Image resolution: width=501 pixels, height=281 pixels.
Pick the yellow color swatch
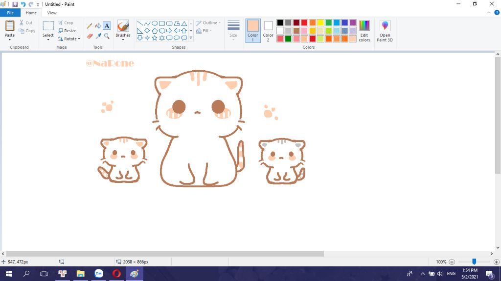tap(320, 22)
